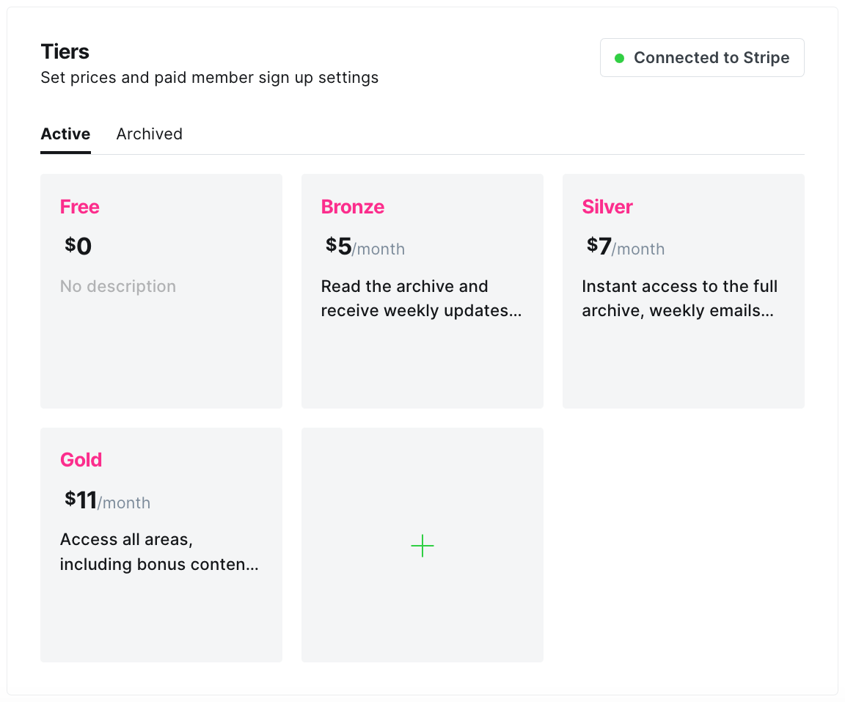Click the green Stripe connection status dot
The width and height of the screenshot is (845, 702).
click(x=619, y=58)
